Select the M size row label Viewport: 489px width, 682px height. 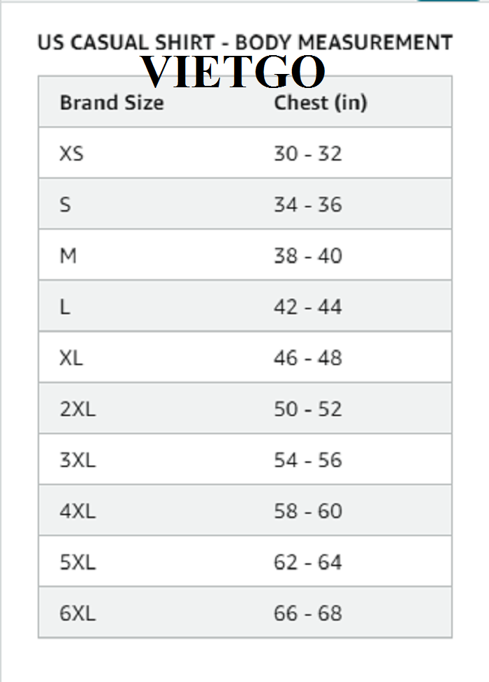click(68, 255)
